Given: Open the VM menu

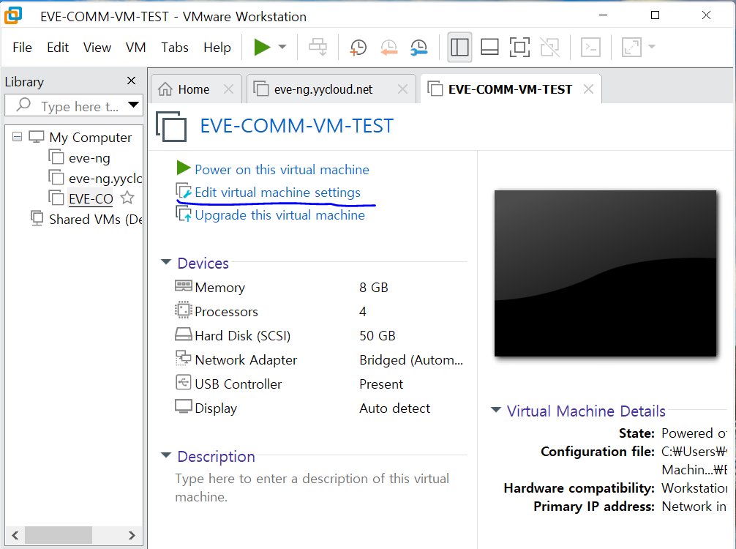Looking at the screenshot, I should [x=135, y=48].
